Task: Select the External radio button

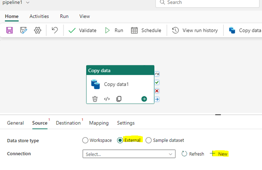Action: coord(120,140)
